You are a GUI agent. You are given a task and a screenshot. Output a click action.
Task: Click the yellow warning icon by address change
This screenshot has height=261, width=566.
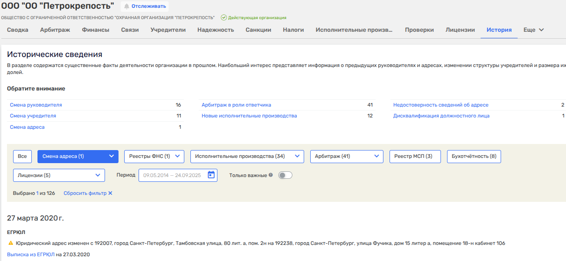pos(10,243)
